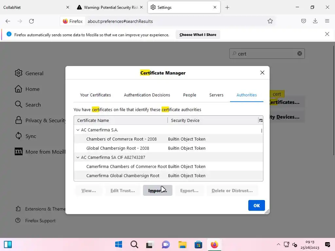Open the General settings category
Image resolution: width=335 pixels, height=251 pixels.
point(29,73)
